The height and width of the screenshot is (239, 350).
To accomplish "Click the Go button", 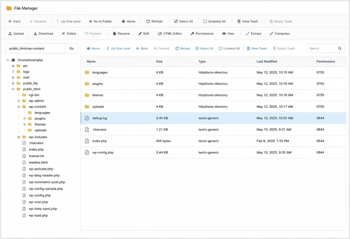I will point(72,49).
